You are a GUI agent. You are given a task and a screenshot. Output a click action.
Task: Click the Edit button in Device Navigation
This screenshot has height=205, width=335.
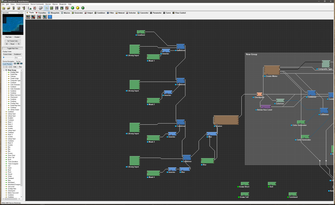(15, 67)
